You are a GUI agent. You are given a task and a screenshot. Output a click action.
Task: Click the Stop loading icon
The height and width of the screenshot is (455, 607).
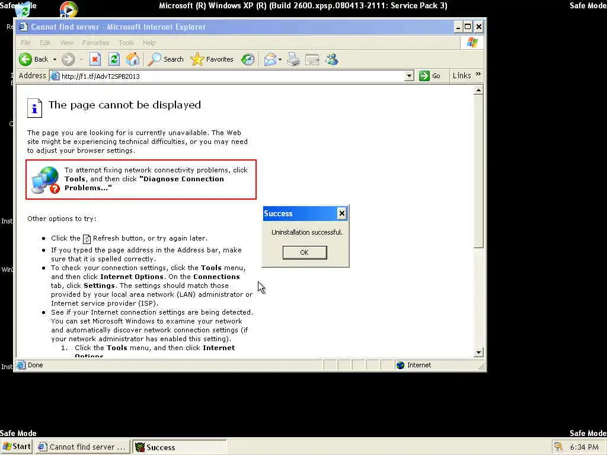(x=95, y=59)
